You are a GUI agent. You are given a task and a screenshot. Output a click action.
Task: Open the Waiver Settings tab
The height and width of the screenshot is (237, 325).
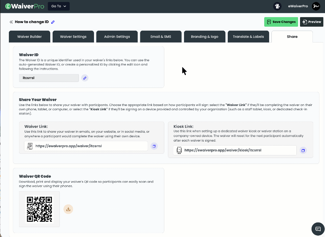tap(73, 37)
